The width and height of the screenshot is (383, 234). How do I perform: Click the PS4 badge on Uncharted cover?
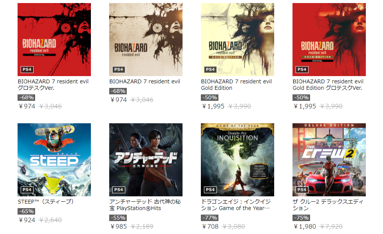point(119,190)
